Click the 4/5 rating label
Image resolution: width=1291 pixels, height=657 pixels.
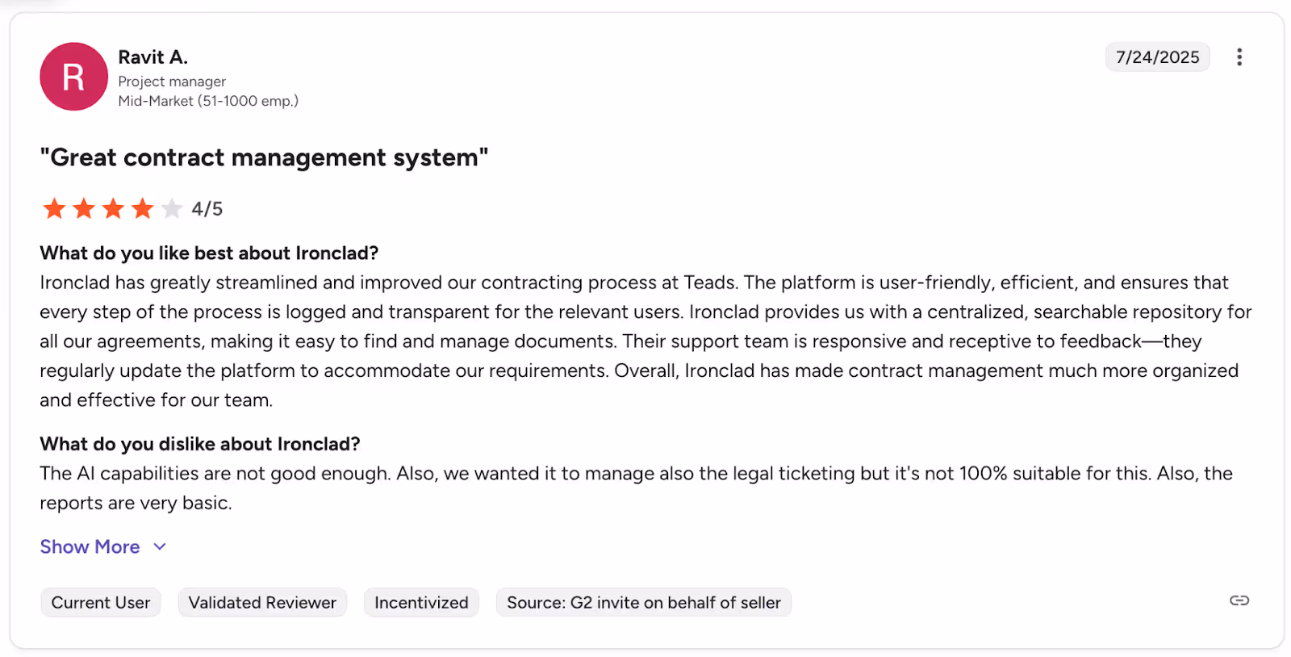(x=207, y=208)
